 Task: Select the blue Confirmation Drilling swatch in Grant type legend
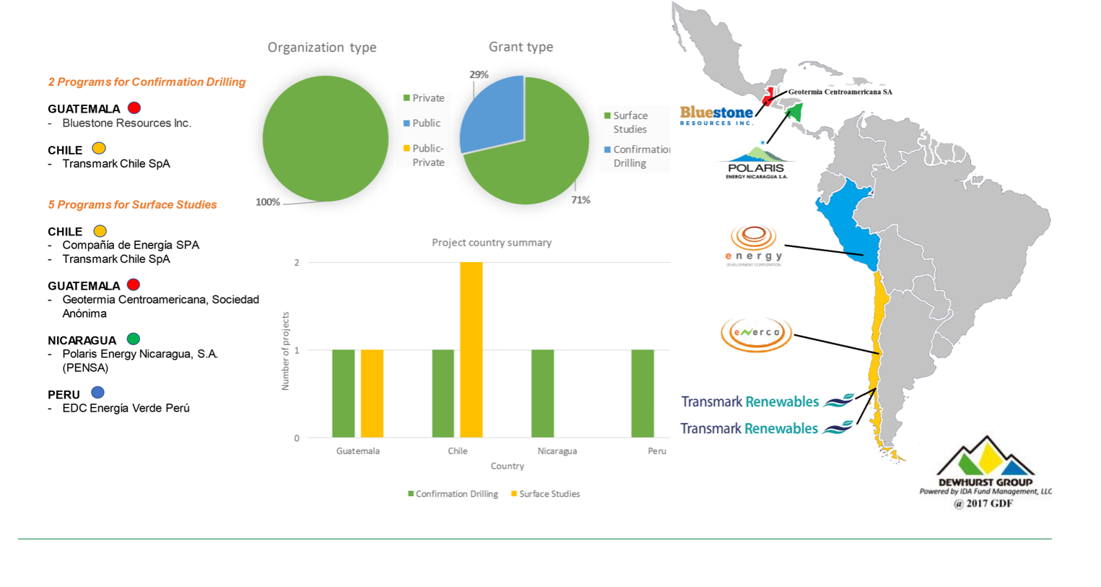[x=607, y=149]
